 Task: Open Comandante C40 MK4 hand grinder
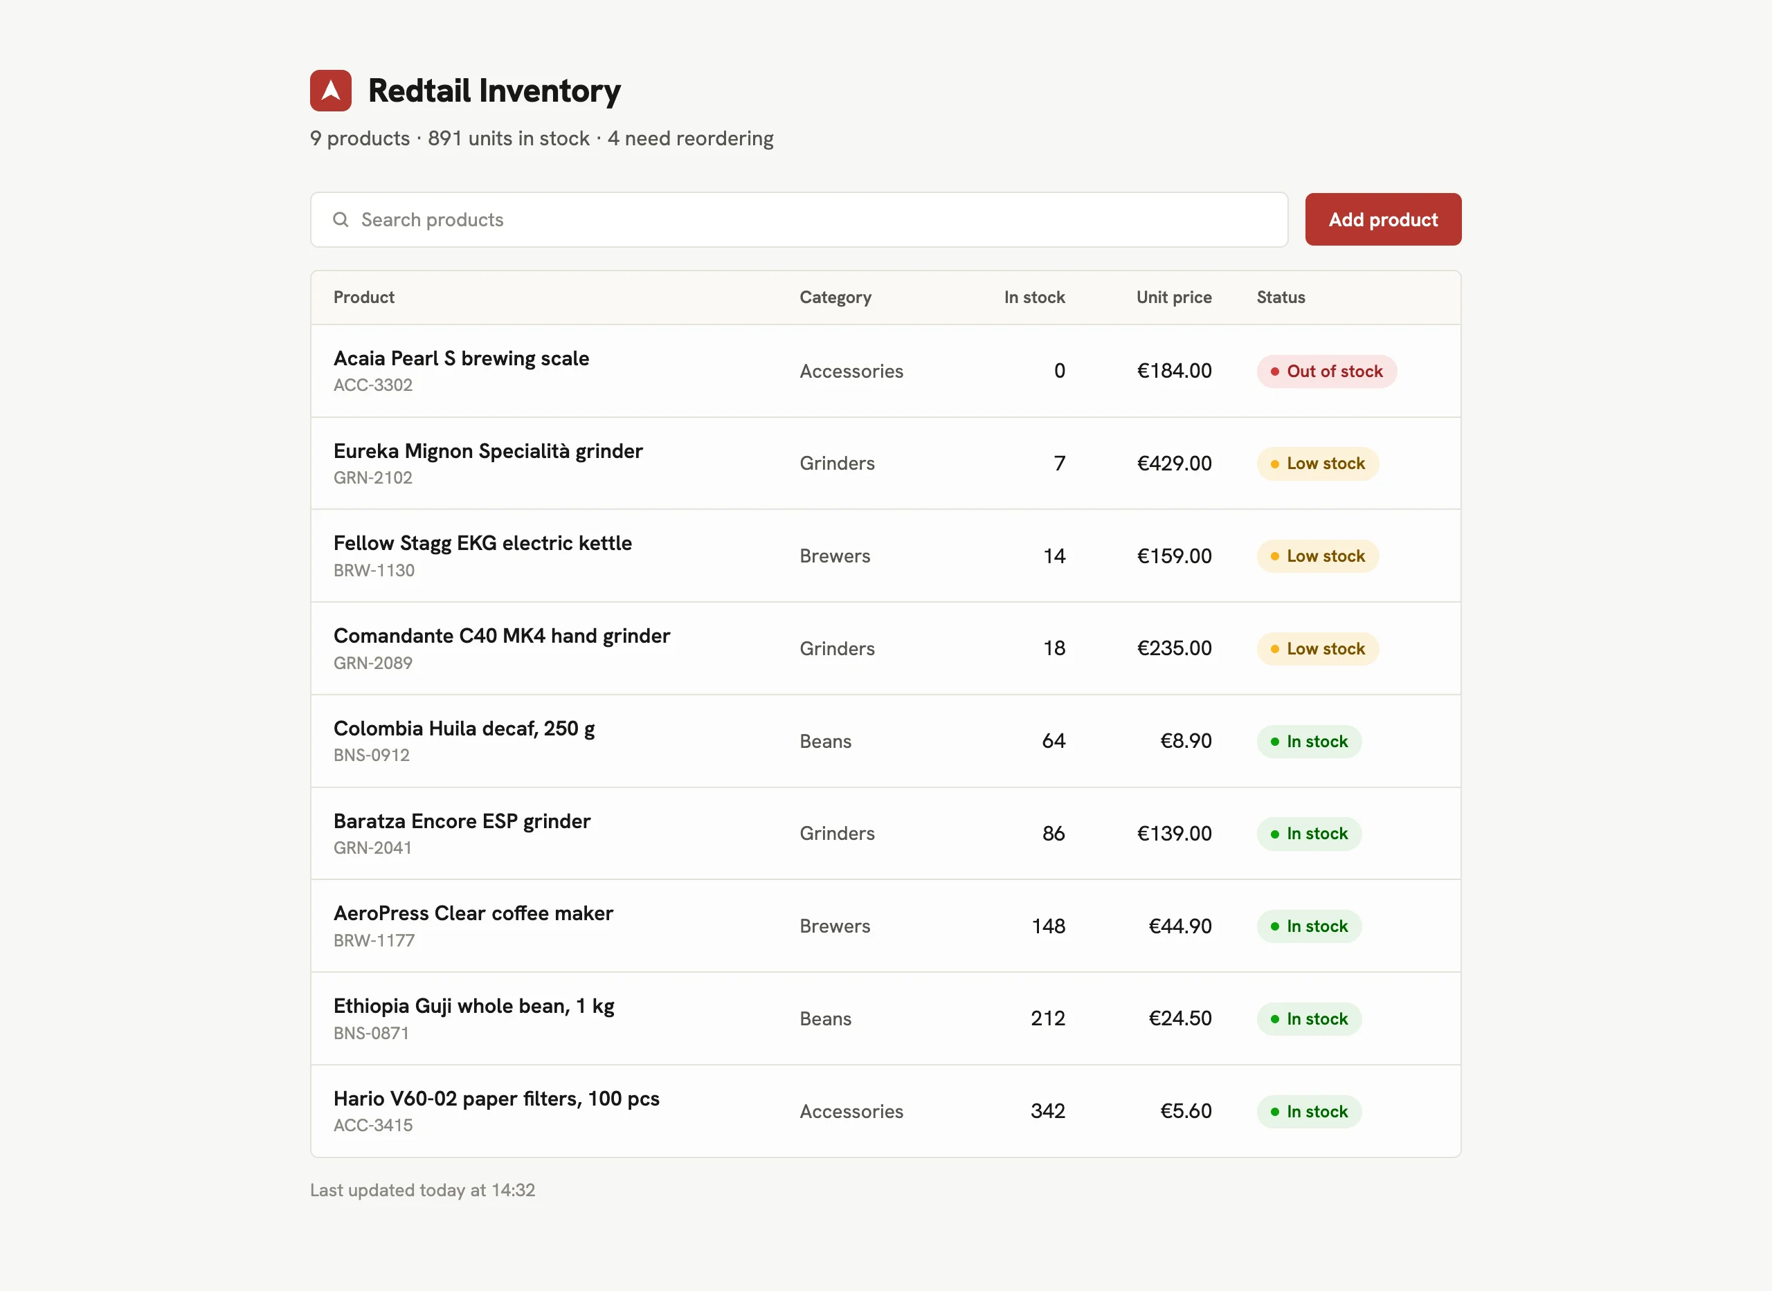pyautogui.click(x=502, y=636)
